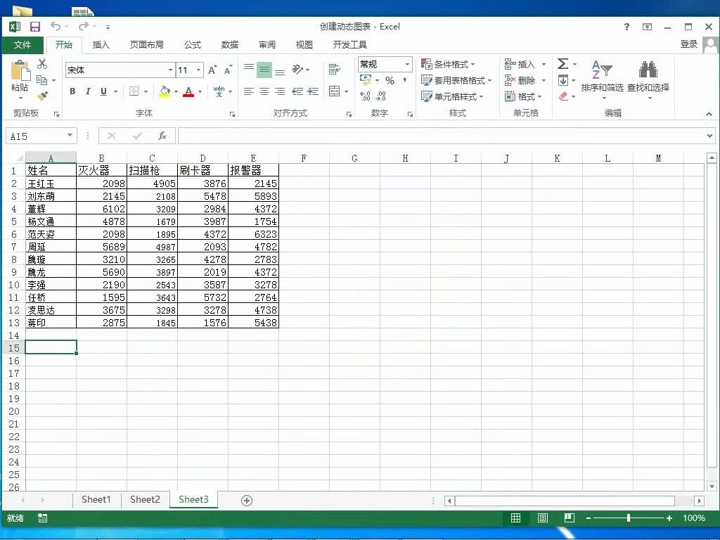The image size is (720, 540).
Task: Toggle Bold formatting
Action: [72, 91]
